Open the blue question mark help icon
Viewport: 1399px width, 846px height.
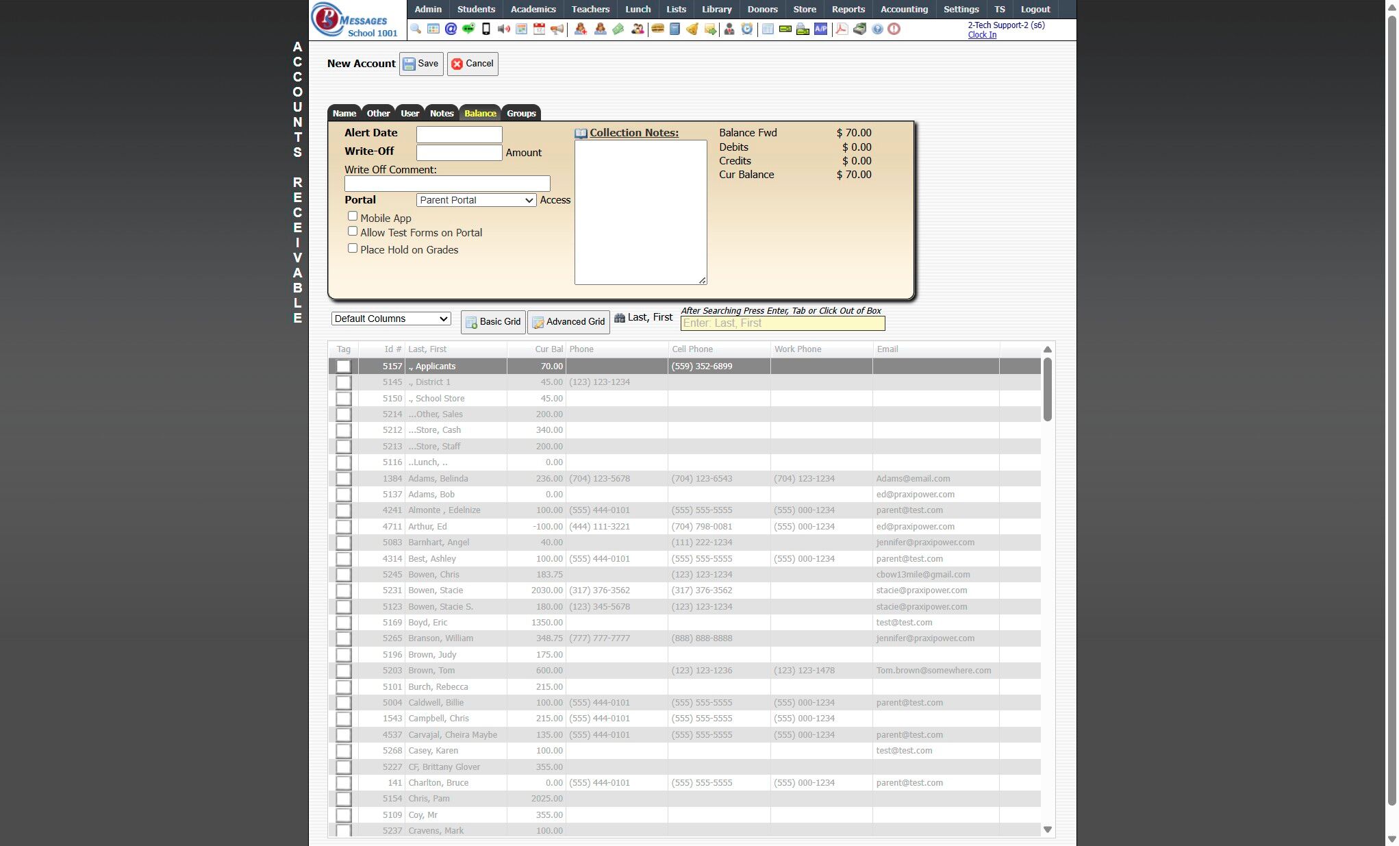pos(877,29)
